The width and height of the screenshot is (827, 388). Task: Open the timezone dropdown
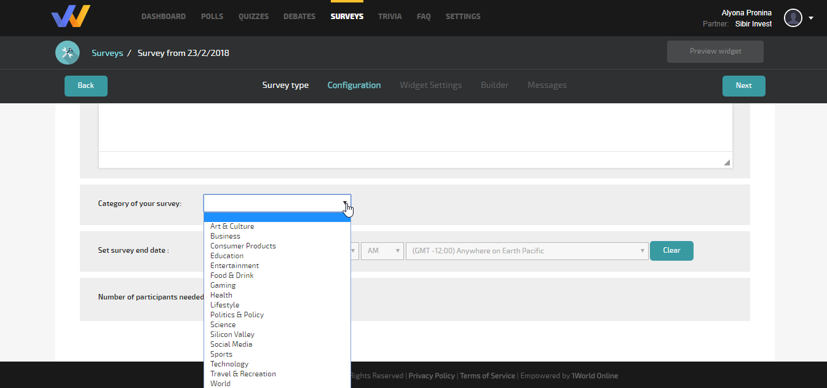(526, 251)
